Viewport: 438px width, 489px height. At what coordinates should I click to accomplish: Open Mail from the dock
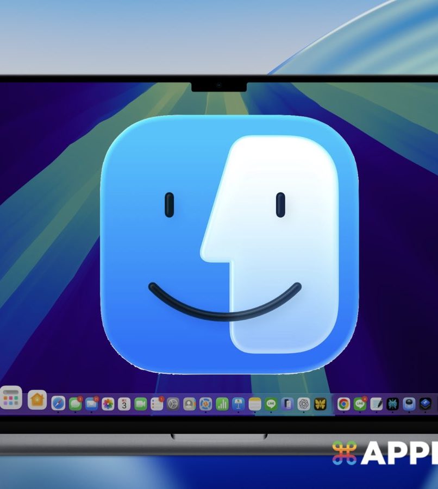[x=91, y=404]
